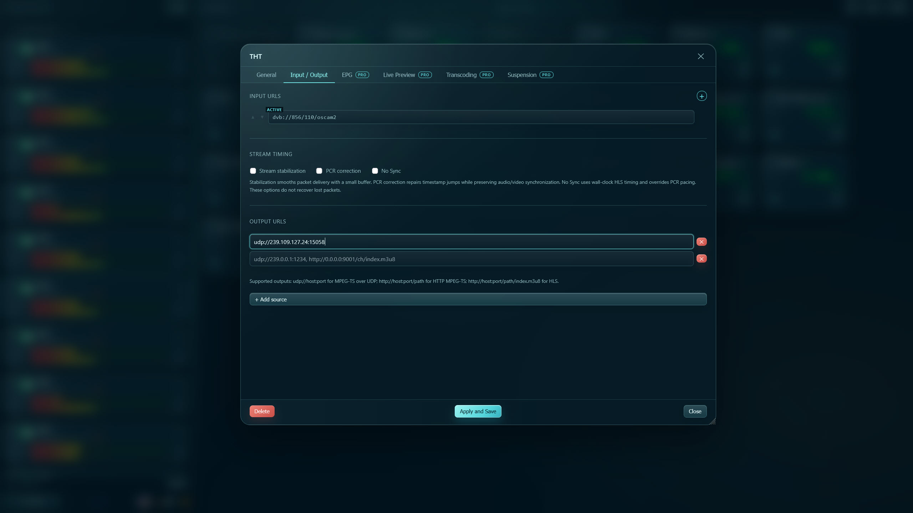Click the + Add source button
The width and height of the screenshot is (913, 513).
click(x=478, y=299)
